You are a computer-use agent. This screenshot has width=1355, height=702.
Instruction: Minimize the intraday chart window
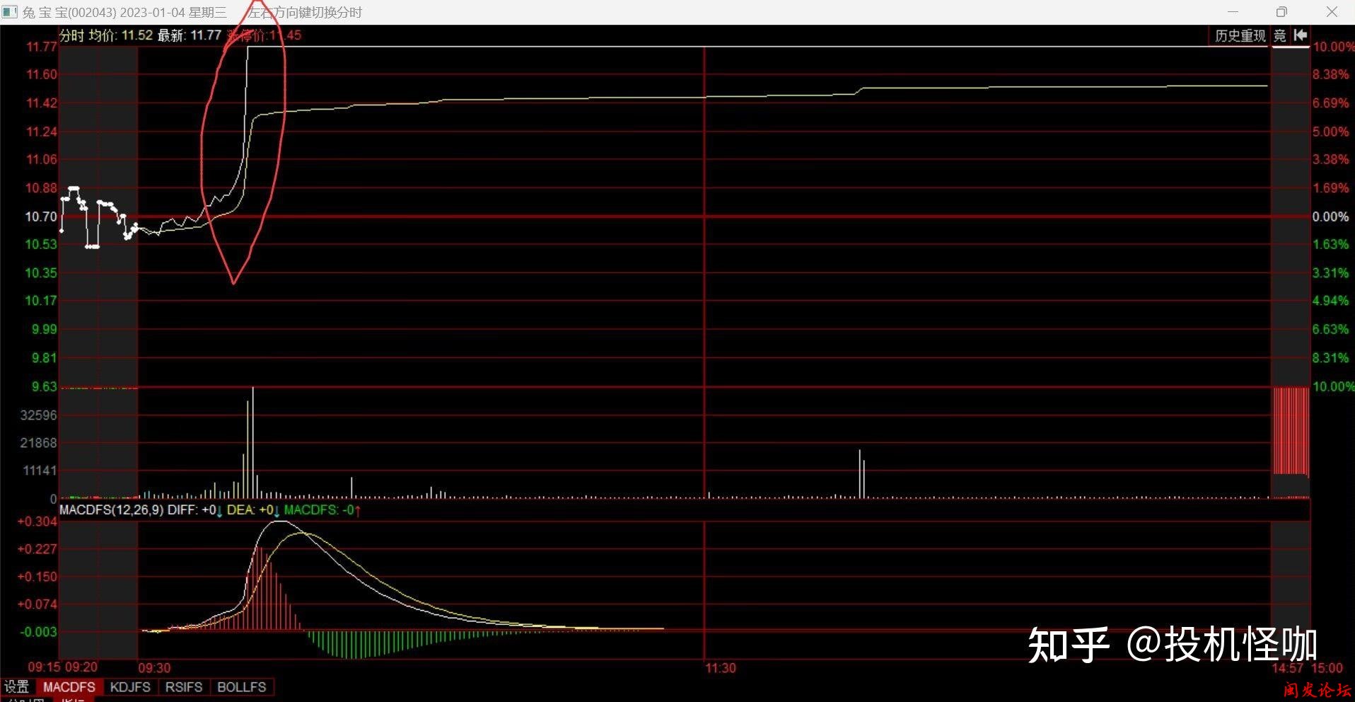pos(1233,12)
